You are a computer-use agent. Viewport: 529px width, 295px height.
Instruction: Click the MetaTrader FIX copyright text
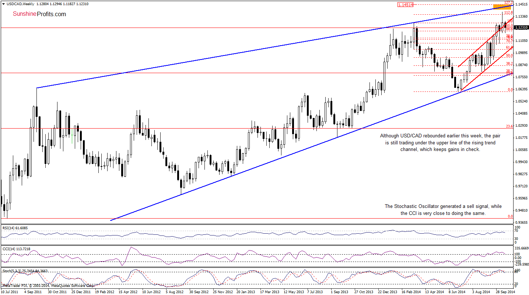pos(48,285)
